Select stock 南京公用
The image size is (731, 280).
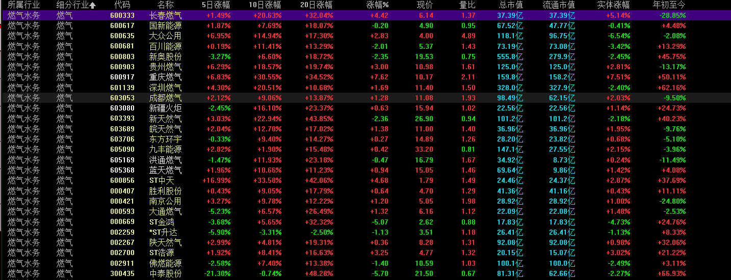click(x=165, y=201)
